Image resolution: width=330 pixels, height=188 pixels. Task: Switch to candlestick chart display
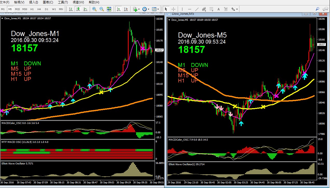point(78,9)
